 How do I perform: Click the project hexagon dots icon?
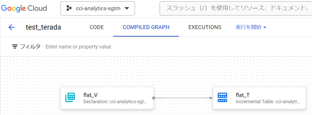tap(69, 8)
